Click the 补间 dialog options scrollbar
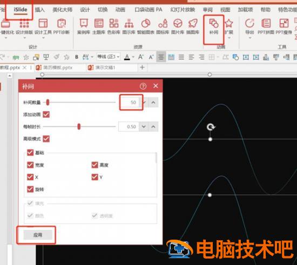This screenshot has width=297, height=265. pyautogui.click(x=156, y=158)
